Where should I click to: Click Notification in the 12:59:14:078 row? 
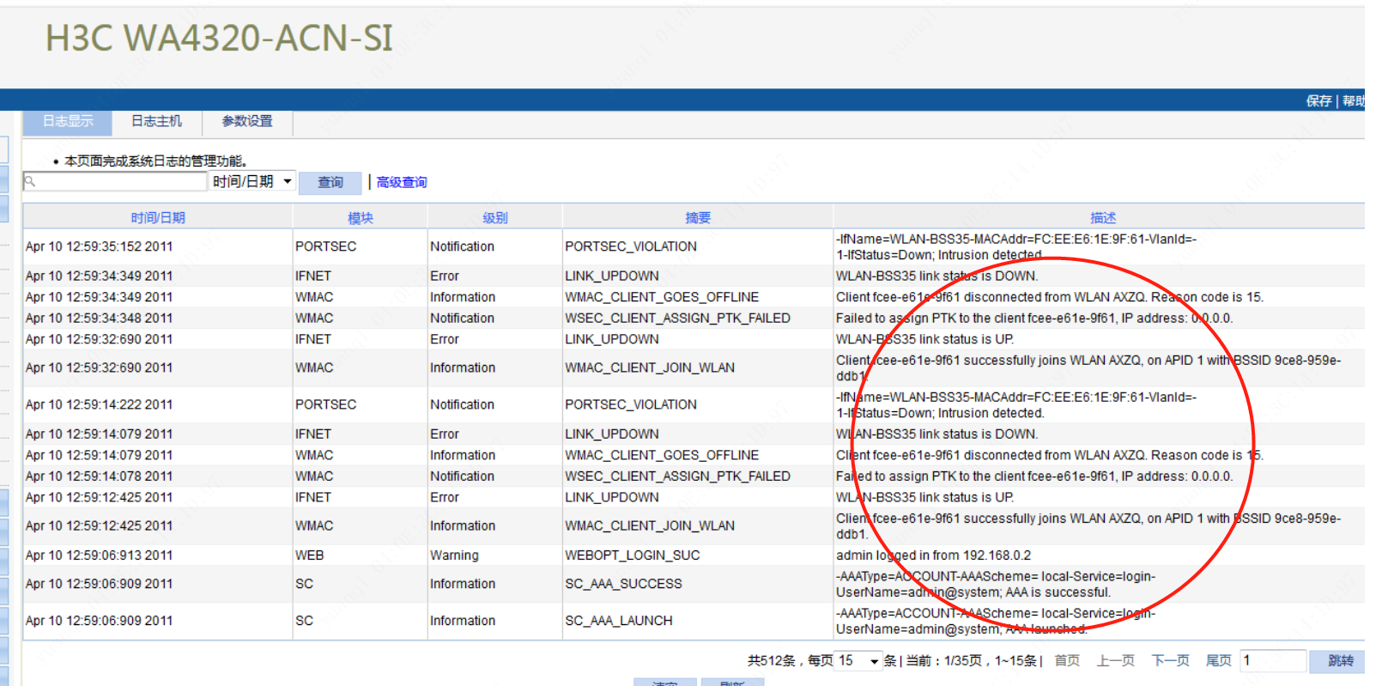coord(462,476)
